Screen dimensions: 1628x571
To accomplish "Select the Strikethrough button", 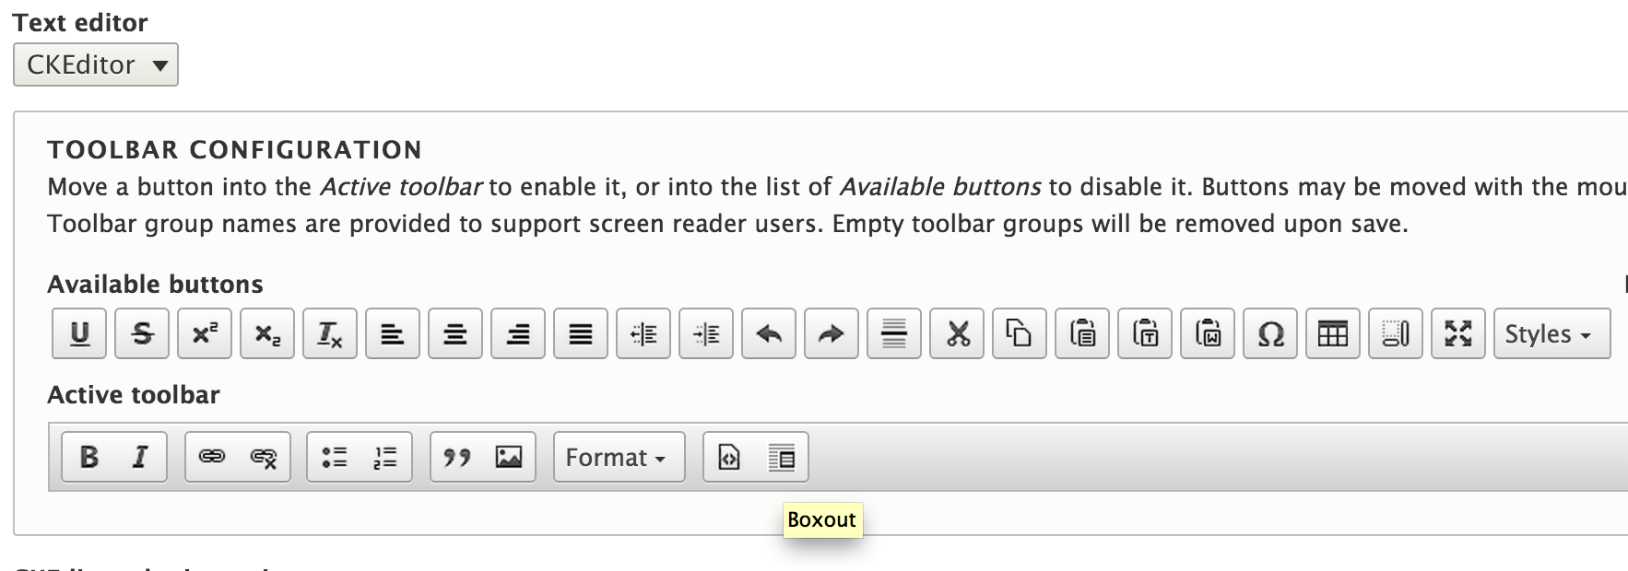I will click(x=142, y=333).
